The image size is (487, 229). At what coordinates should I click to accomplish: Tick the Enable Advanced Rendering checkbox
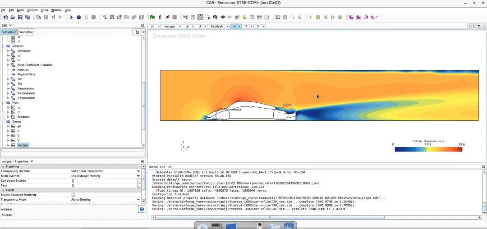(74, 195)
